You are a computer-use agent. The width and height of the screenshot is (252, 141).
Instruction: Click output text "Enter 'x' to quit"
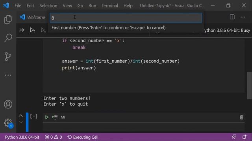click(x=66, y=104)
